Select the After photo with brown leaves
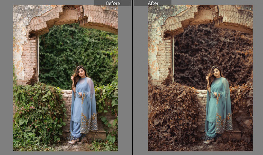Viewport: 263px width, 155px height. (200, 78)
